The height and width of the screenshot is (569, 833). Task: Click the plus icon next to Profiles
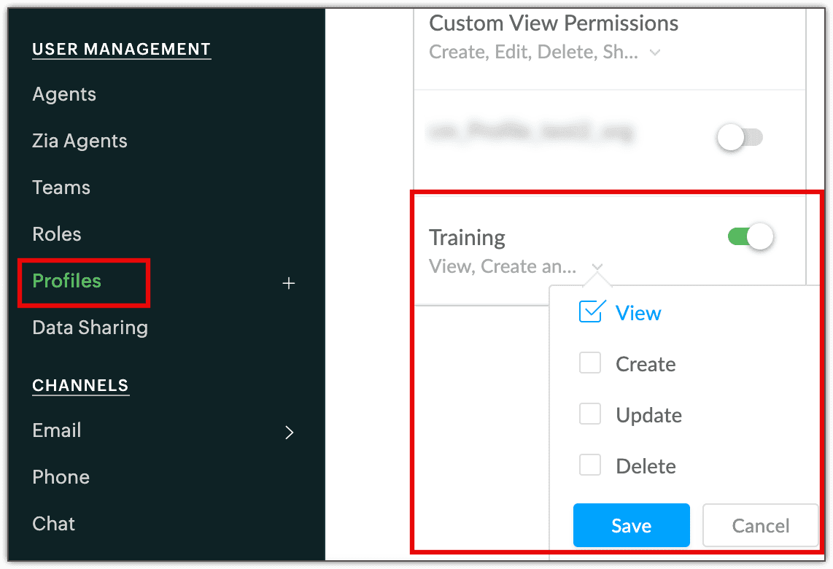click(x=289, y=283)
